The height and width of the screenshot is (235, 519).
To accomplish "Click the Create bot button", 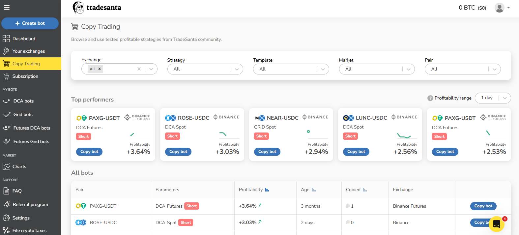I will click(x=30, y=23).
